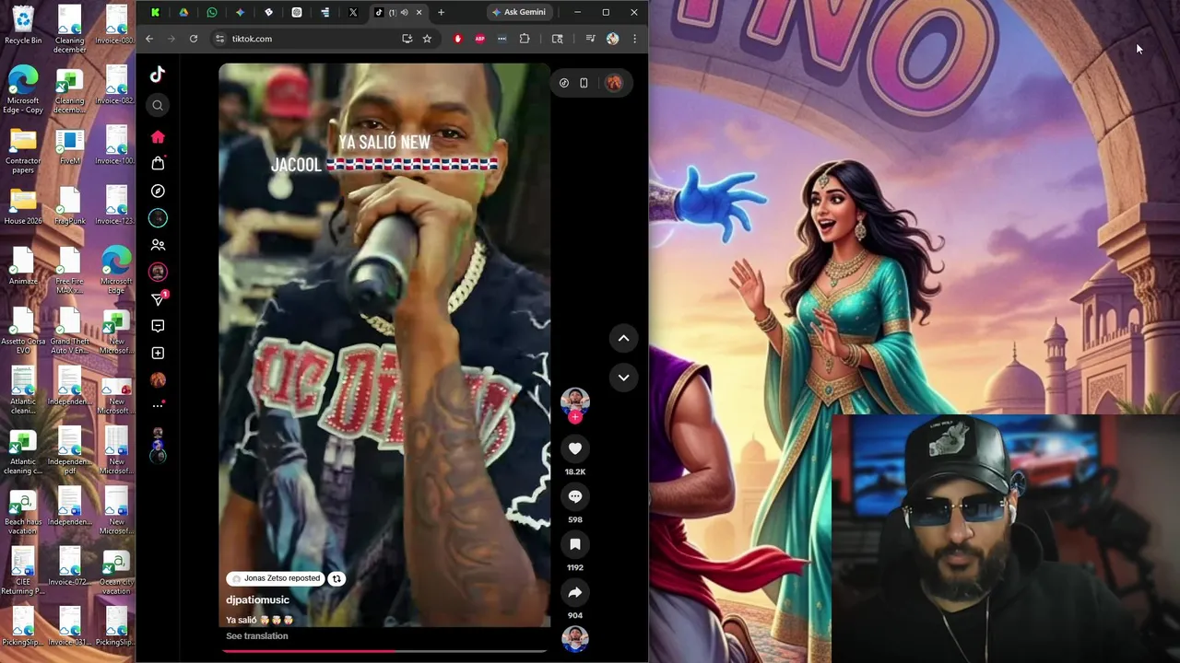Open the Extensions puzzle-piece menu

tap(525, 39)
